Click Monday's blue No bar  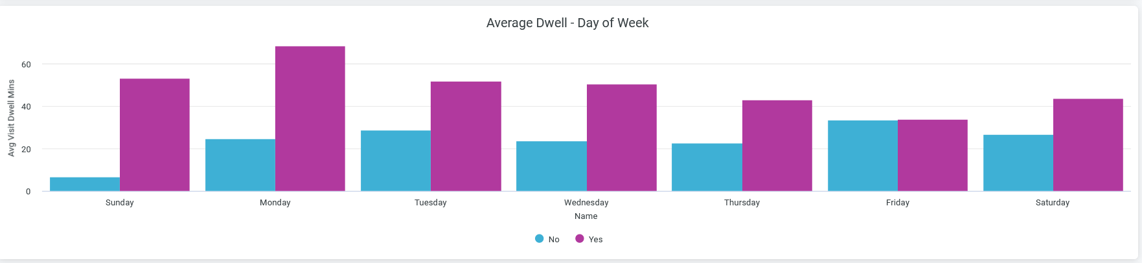click(240, 165)
